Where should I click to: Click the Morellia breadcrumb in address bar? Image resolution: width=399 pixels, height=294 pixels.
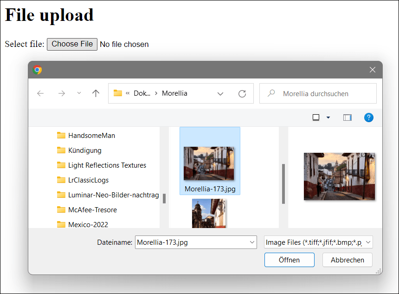(175, 93)
